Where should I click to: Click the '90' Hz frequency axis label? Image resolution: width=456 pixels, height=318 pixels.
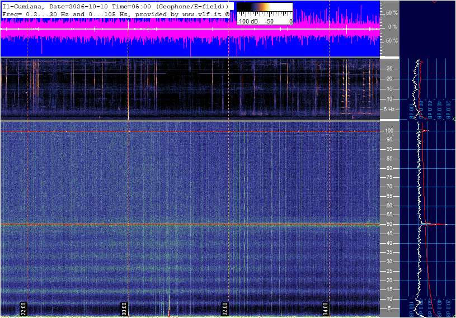coord(389,149)
